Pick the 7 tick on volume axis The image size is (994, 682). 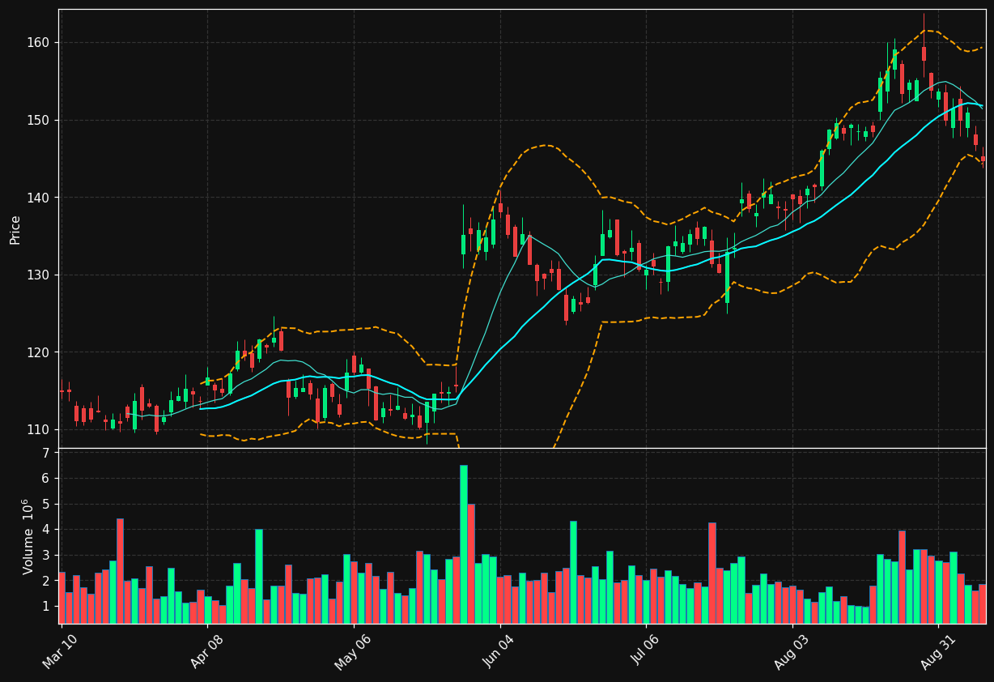46,453
